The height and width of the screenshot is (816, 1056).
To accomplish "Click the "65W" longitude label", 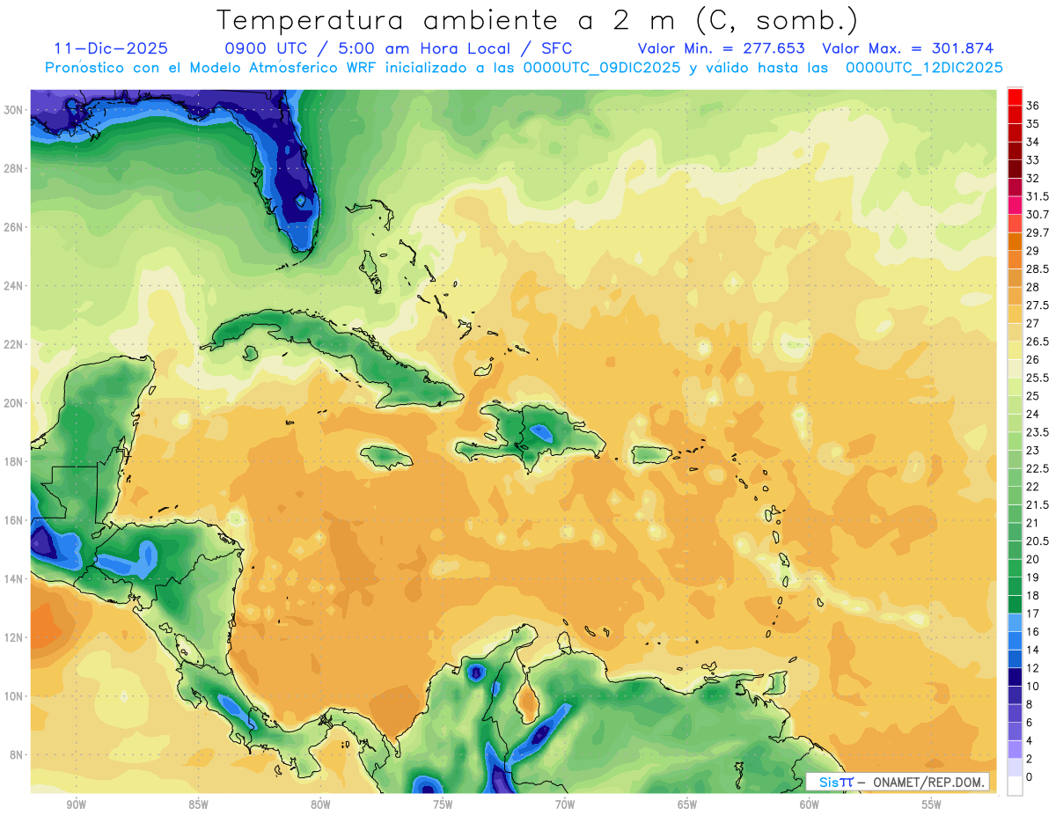I will click(687, 805).
